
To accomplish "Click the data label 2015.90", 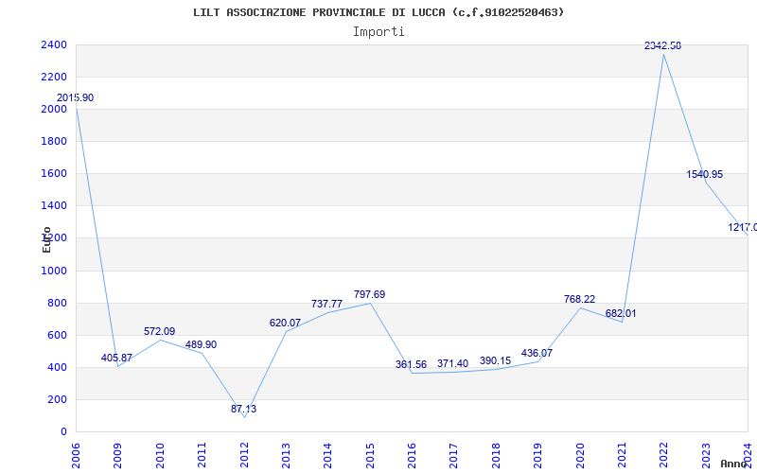I will (x=76, y=98).
